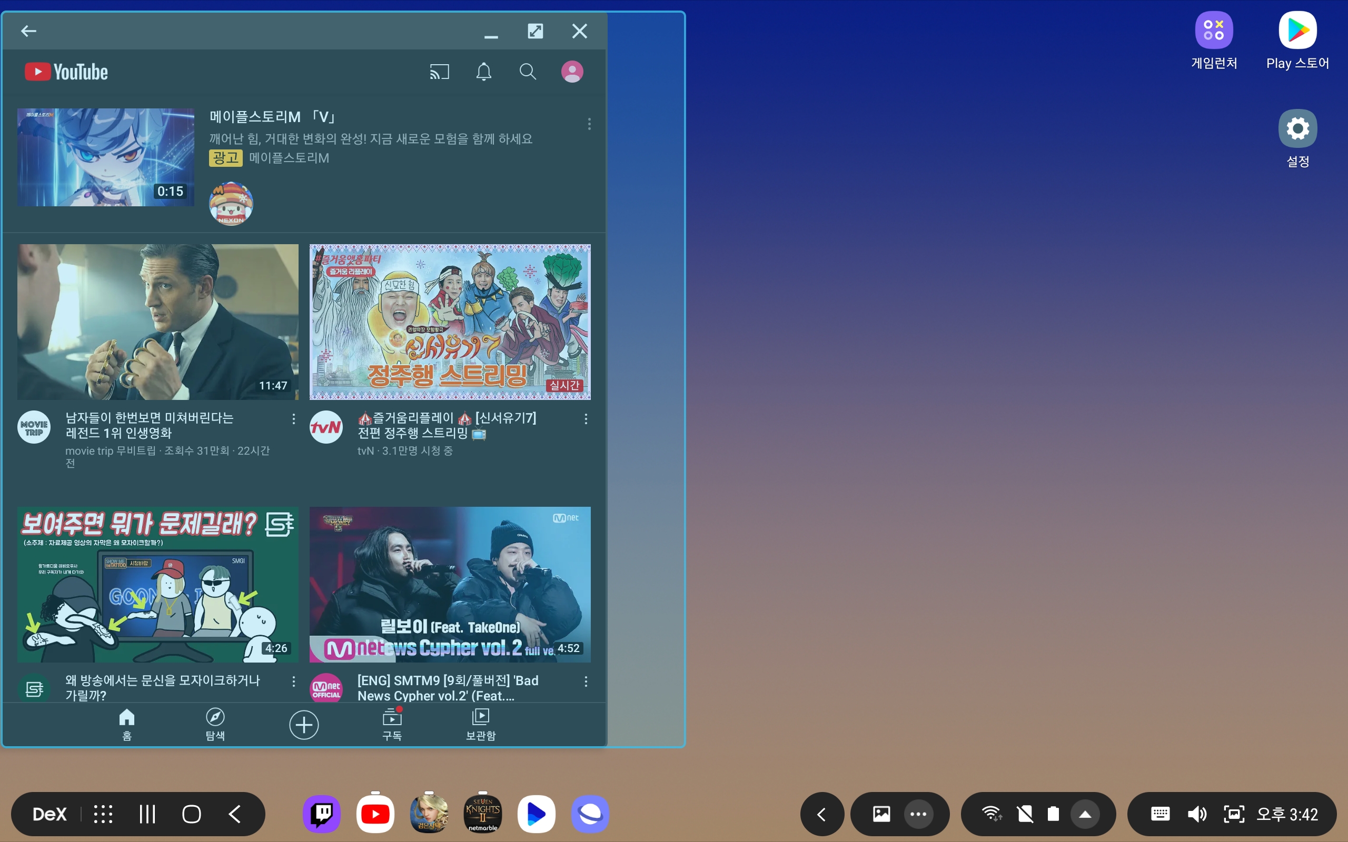This screenshot has width=1348, height=842.
Task: Open the 왜 방송에서는 문신을 video title
Action: click(163, 687)
